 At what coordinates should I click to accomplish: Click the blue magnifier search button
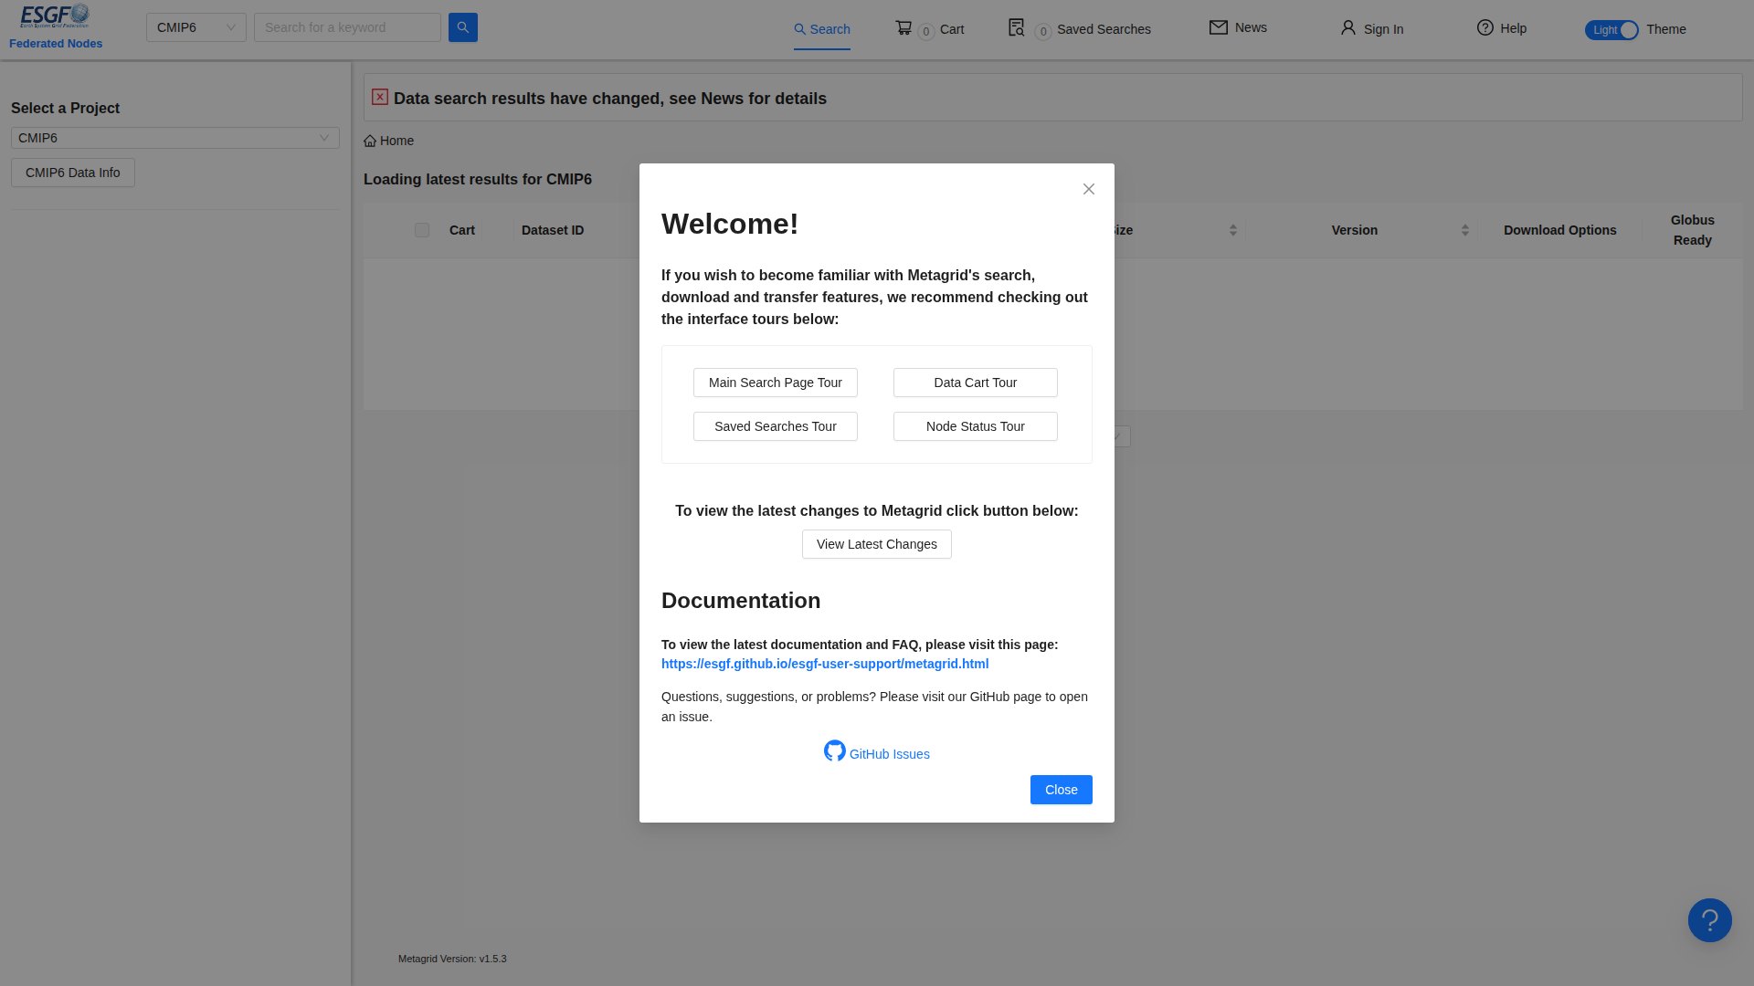(x=462, y=27)
